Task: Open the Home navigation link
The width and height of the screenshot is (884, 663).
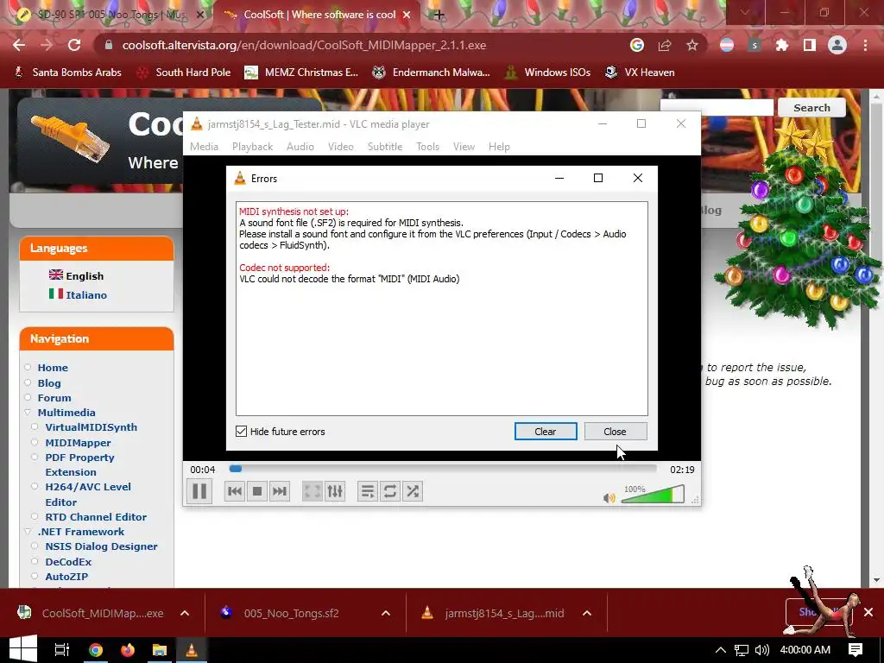Action: point(53,368)
